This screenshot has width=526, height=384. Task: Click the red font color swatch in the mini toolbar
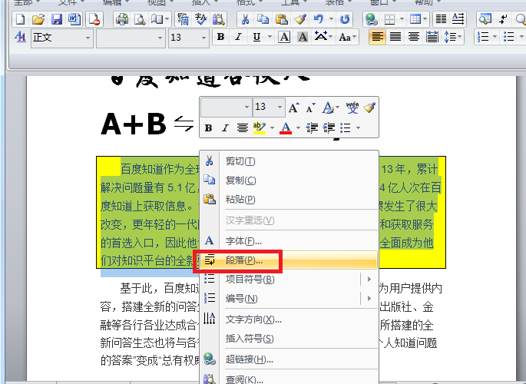click(x=286, y=127)
